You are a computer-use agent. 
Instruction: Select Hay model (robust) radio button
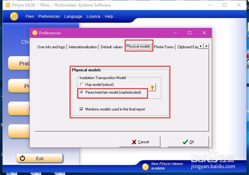[97, 85]
